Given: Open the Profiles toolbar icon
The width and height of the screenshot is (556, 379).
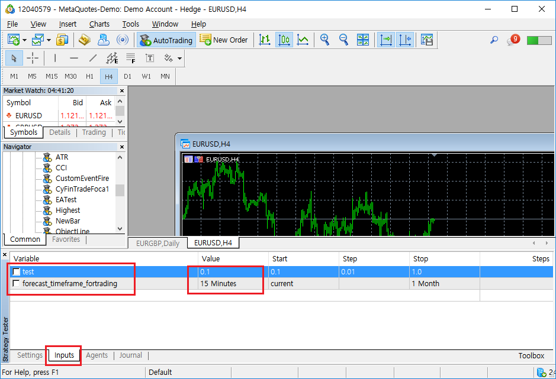Looking at the screenshot, I should [x=37, y=40].
